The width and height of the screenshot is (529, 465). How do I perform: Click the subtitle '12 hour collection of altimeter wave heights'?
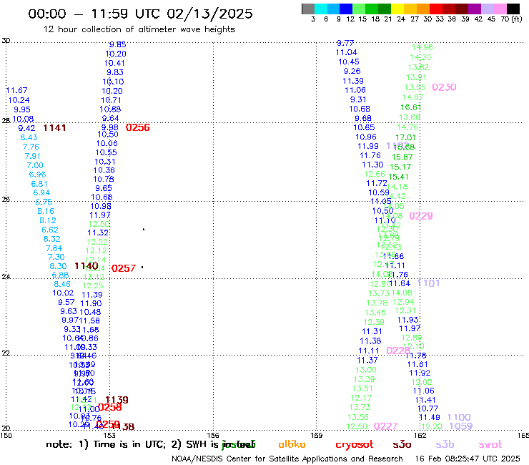[x=139, y=29]
